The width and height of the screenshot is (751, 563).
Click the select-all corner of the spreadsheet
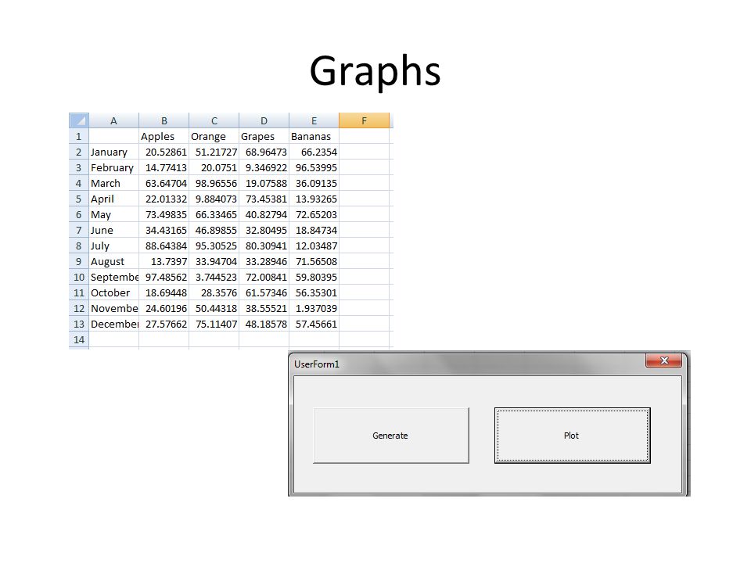pyautogui.click(x=79, y=120)
